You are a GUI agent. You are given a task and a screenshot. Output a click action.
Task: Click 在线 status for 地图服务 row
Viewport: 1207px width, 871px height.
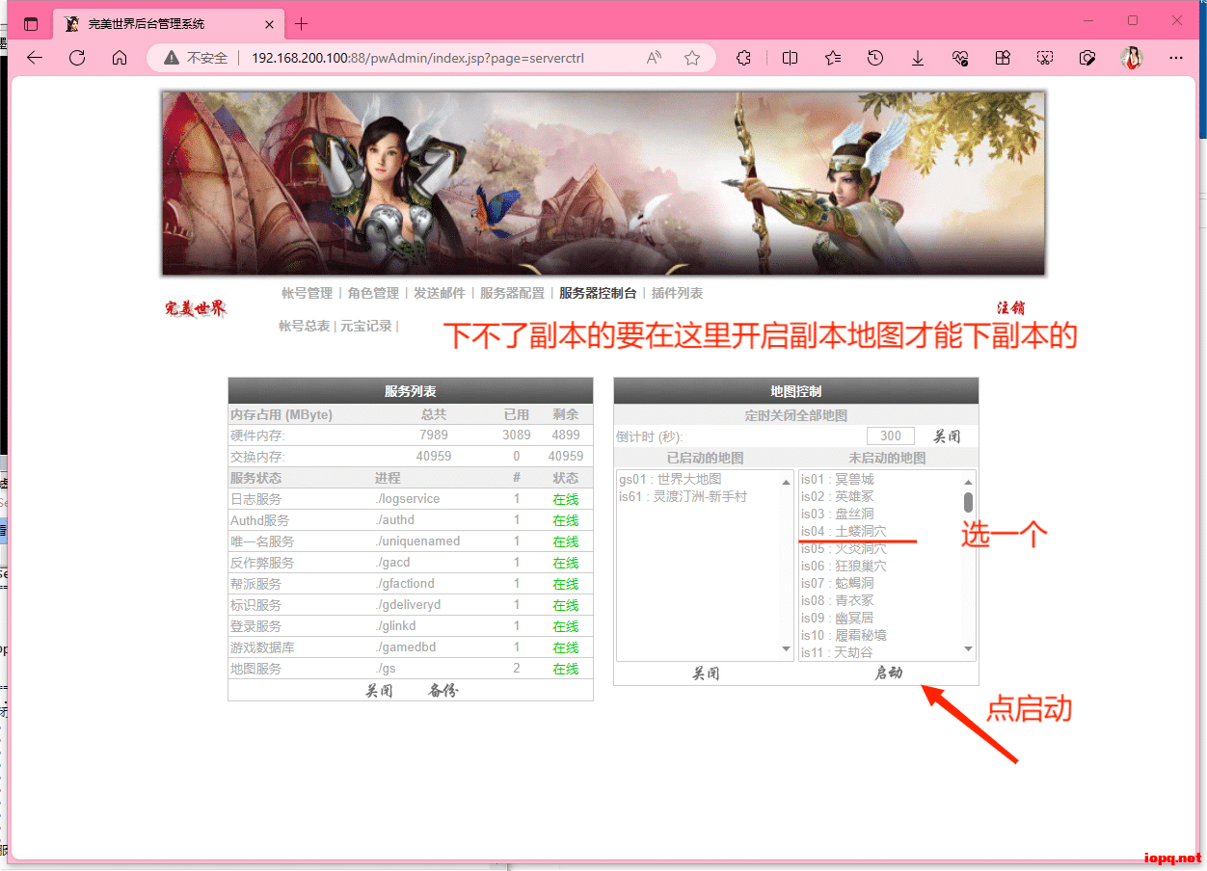[x=566, y=669]
